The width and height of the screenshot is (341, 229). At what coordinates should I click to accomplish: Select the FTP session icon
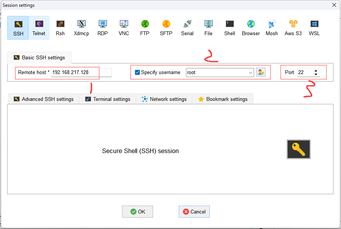click(145, 28)
